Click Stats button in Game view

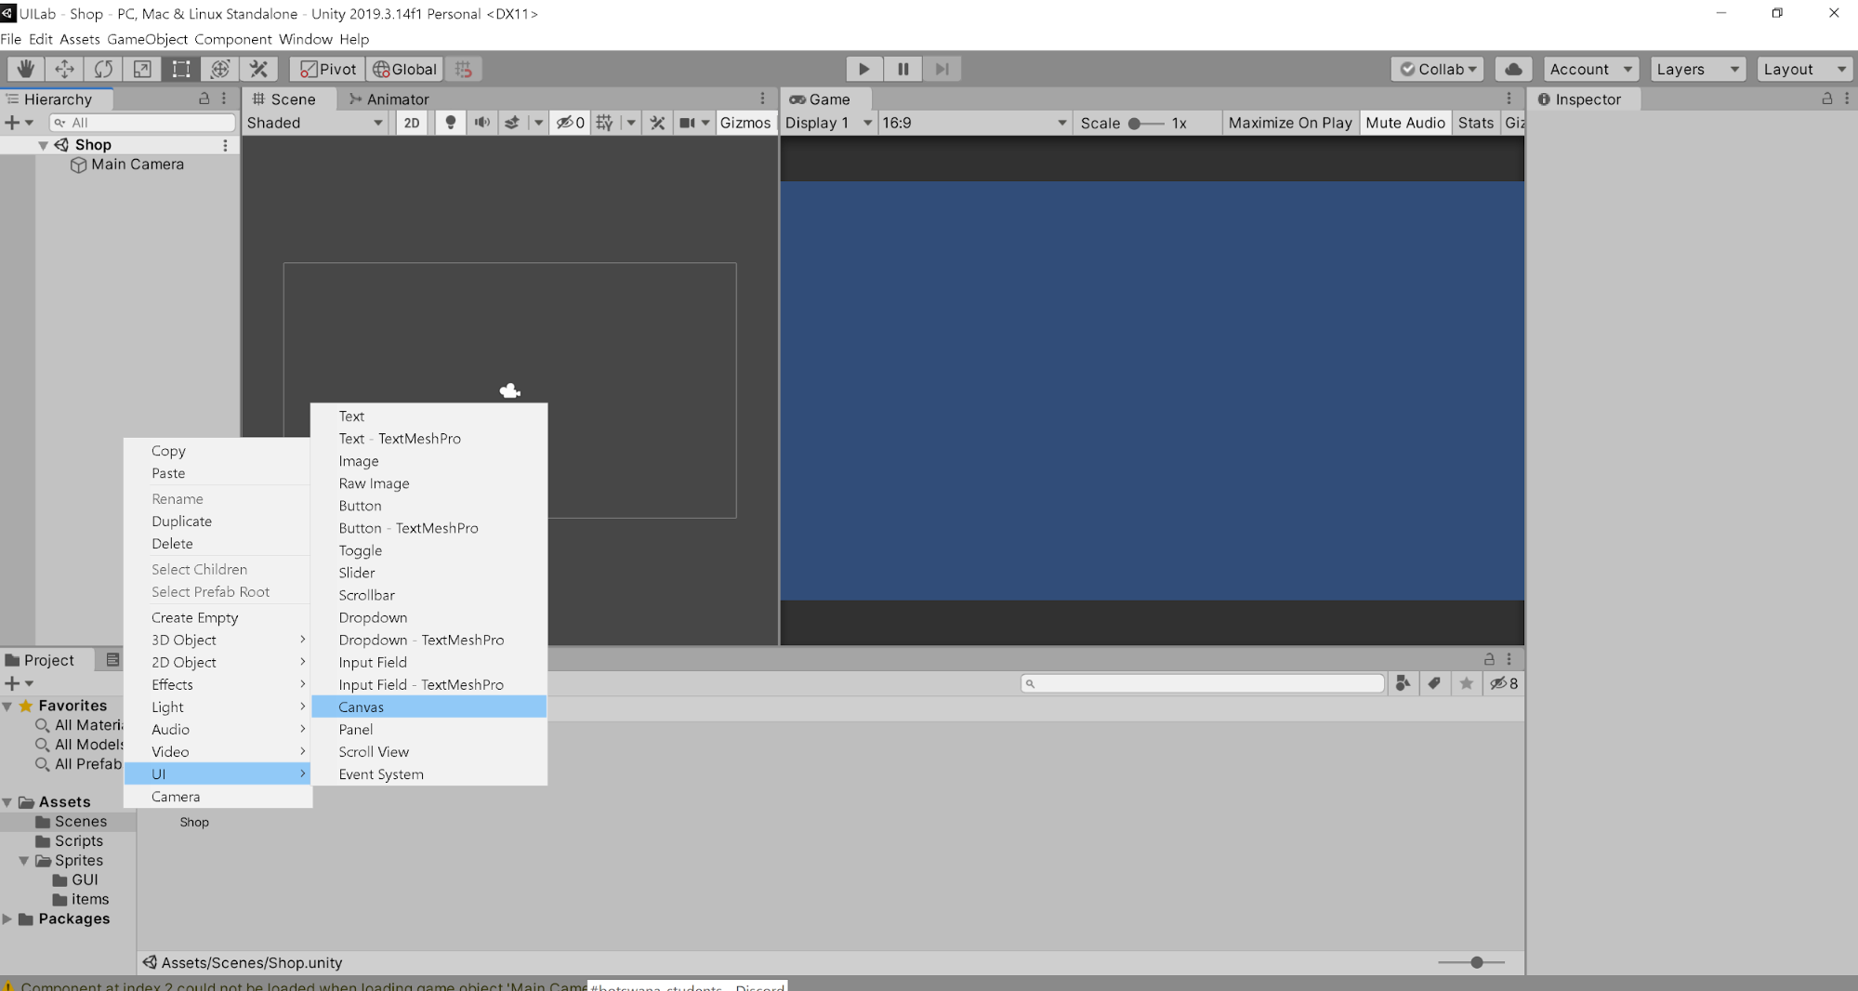(1475, 123)
